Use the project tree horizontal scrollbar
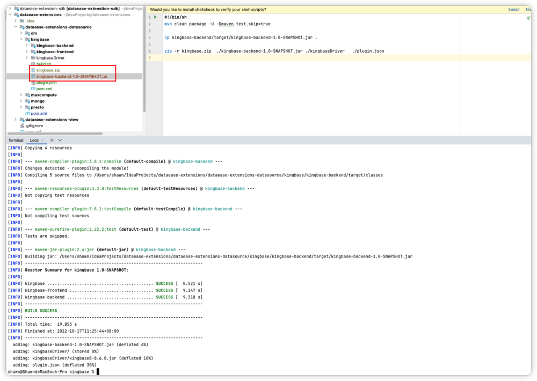This screenshot has height=381, width=537. tap(55, 134)
